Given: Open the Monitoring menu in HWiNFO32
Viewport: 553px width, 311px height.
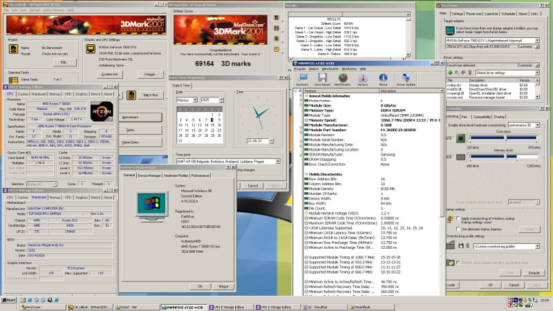Looking at the screenshot, I should 348,69.
